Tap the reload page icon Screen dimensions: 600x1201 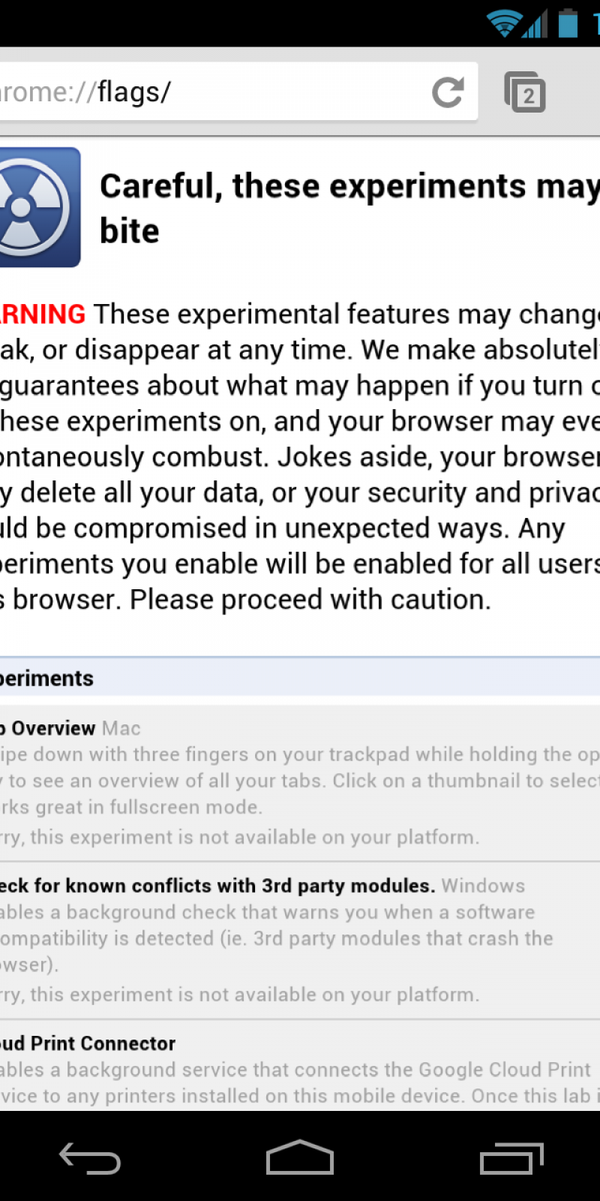pyautogui.click(x=448, y=92)
